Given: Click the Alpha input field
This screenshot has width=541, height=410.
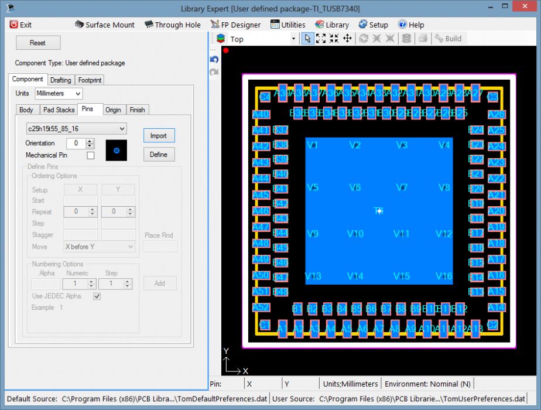Looking at the screenshot, I should point(46,283).
